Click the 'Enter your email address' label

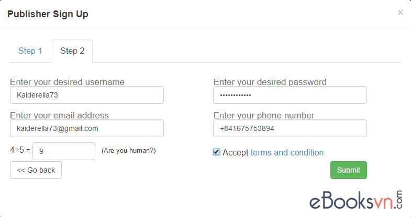pyautogui.click(x=59, y=115)
